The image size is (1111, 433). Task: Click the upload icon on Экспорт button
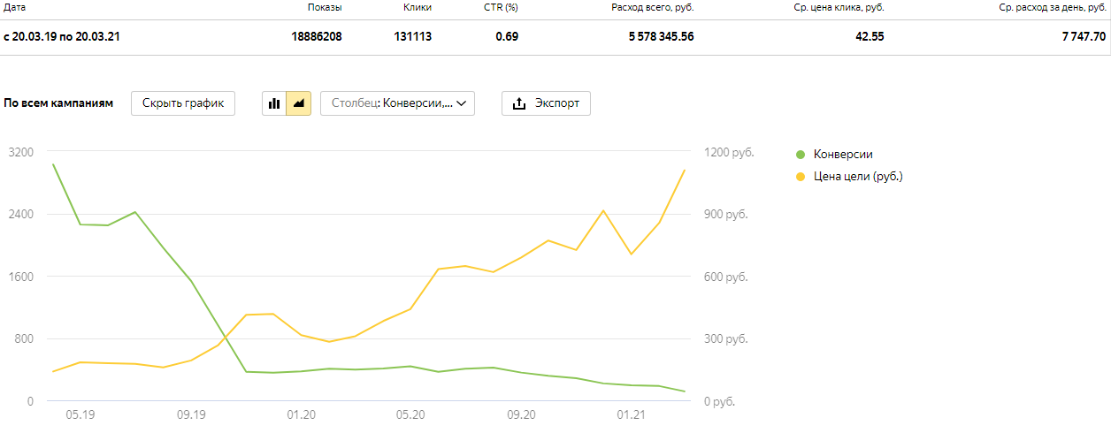tap(519, 103)
